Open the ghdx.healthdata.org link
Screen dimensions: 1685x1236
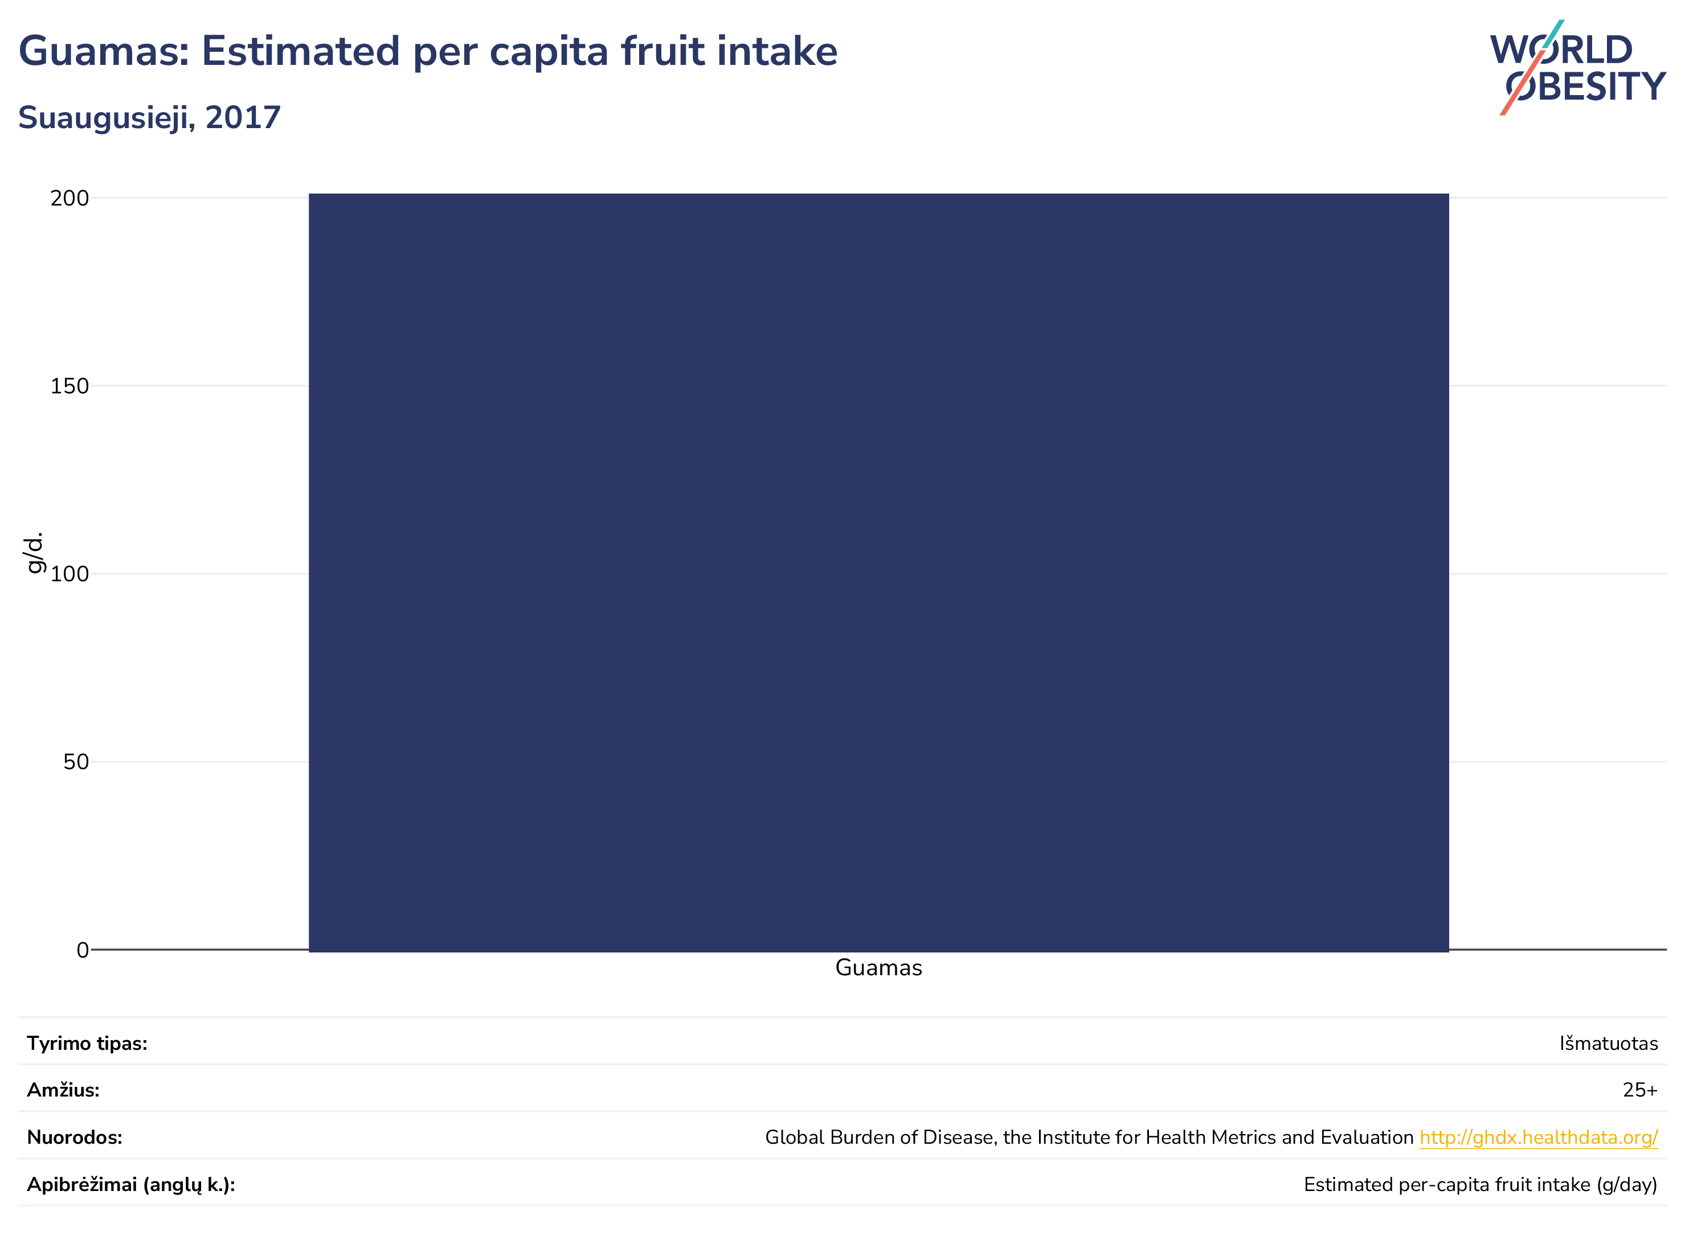(1538, 1138)
